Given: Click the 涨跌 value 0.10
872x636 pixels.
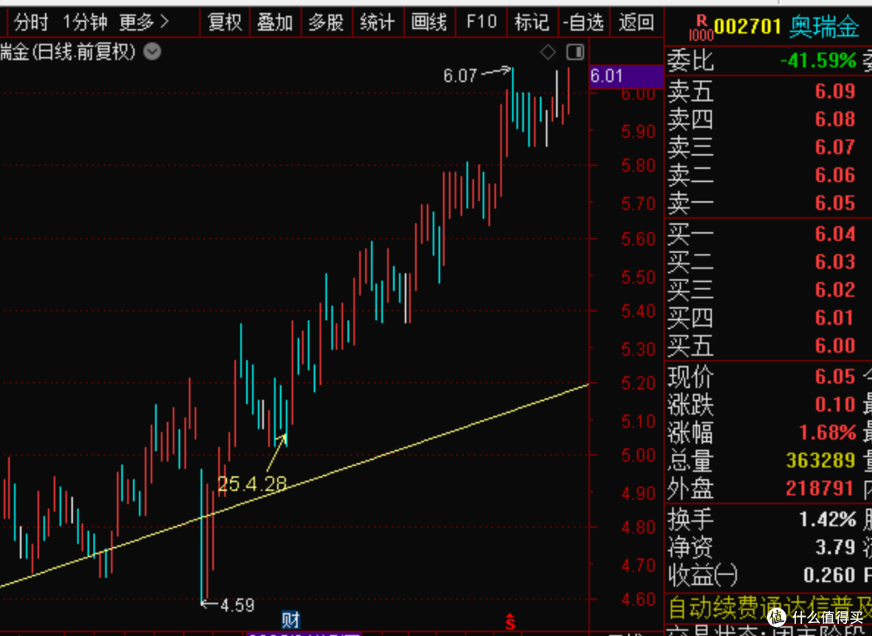Looking at the screenshot, I should pos(835,405).
